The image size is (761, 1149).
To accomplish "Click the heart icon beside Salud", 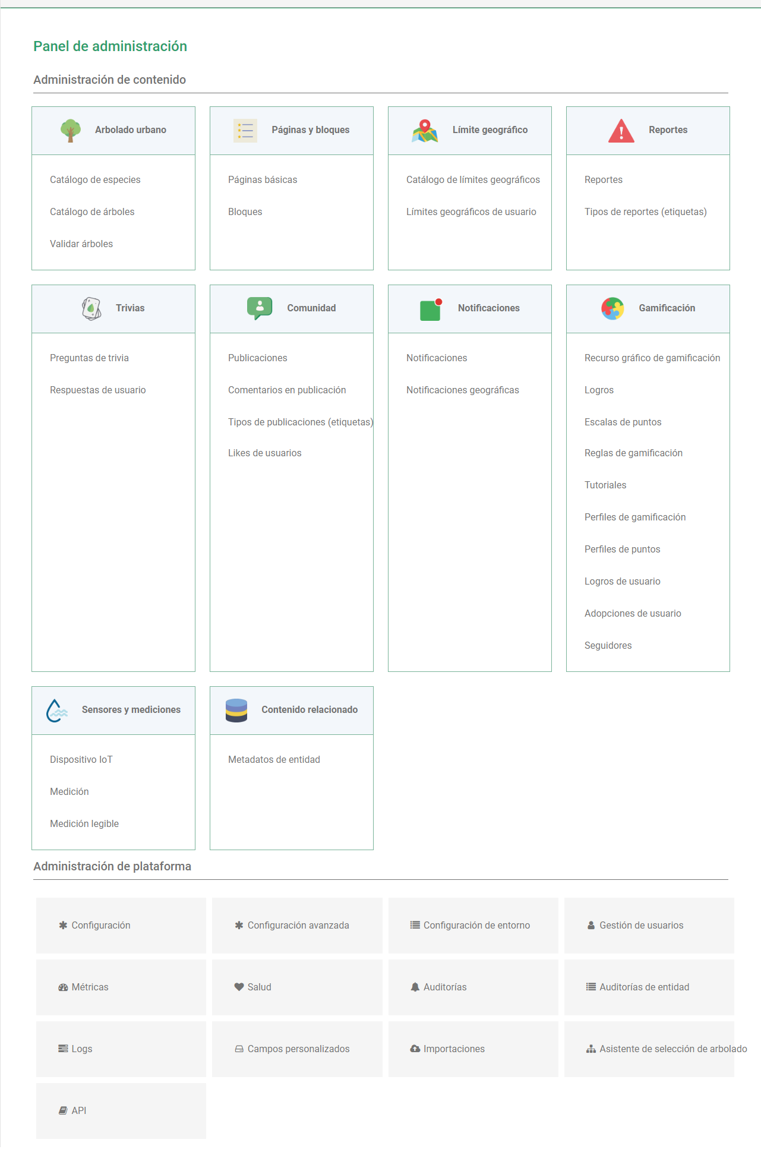I will (239, 987).
